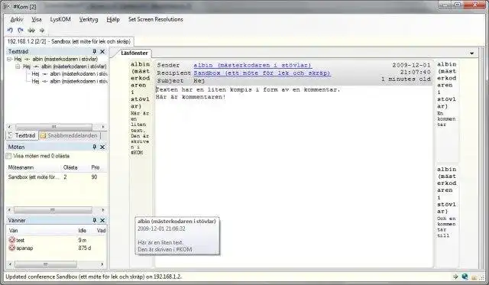Collapse the top-level Hej tree node
This screenshot has width=489, height=285.
point(9,59)
